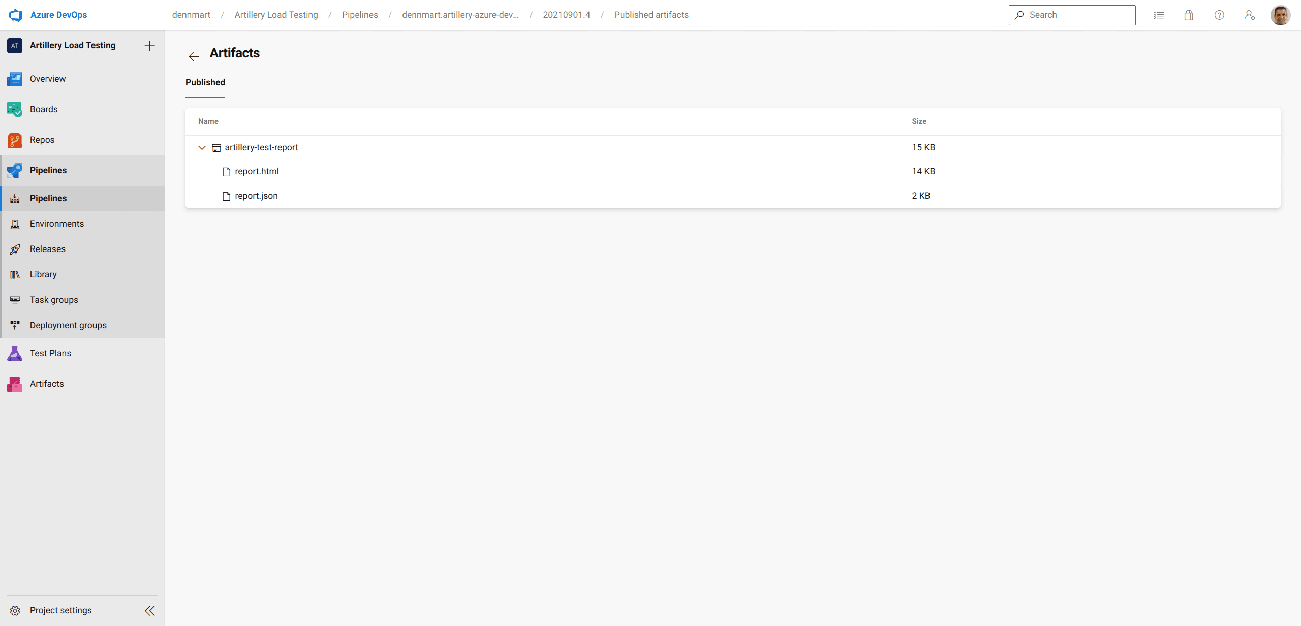Screen dimensions: 1301x626
Task: Open the help question mark icon
Action: 1219,15
